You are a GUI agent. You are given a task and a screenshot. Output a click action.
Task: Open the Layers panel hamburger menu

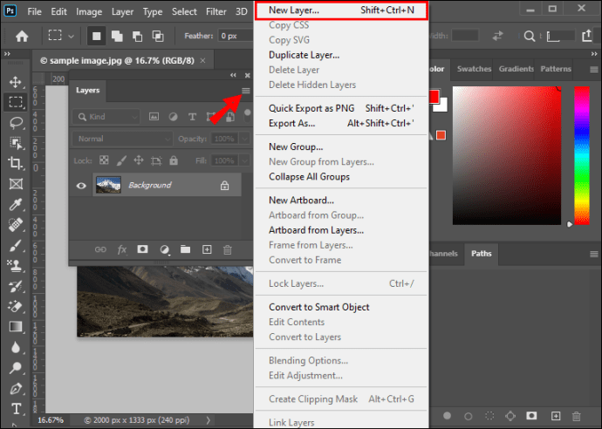click(246, 91)
